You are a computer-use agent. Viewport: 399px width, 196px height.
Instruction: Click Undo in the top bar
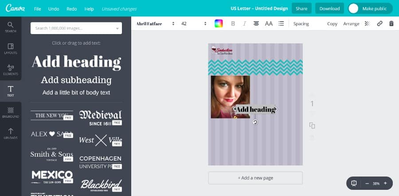click(54, 9)
